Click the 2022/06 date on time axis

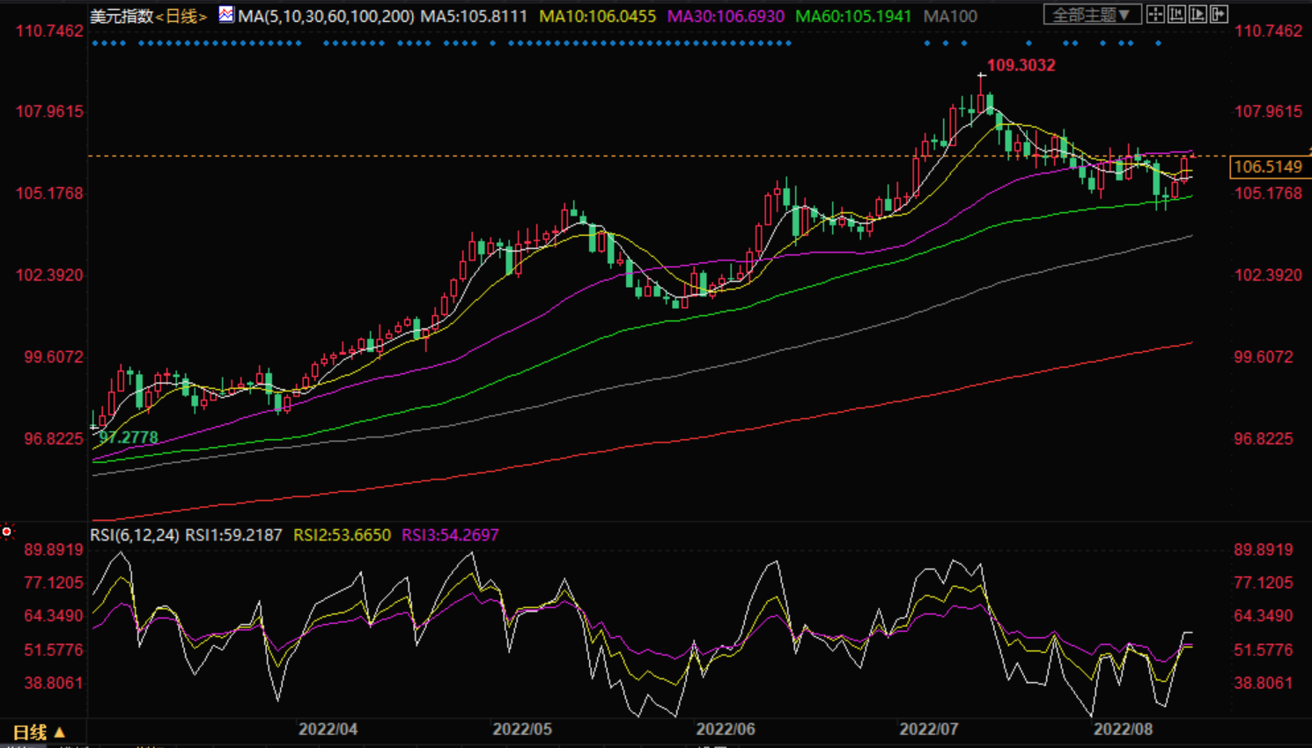[726, 730]
